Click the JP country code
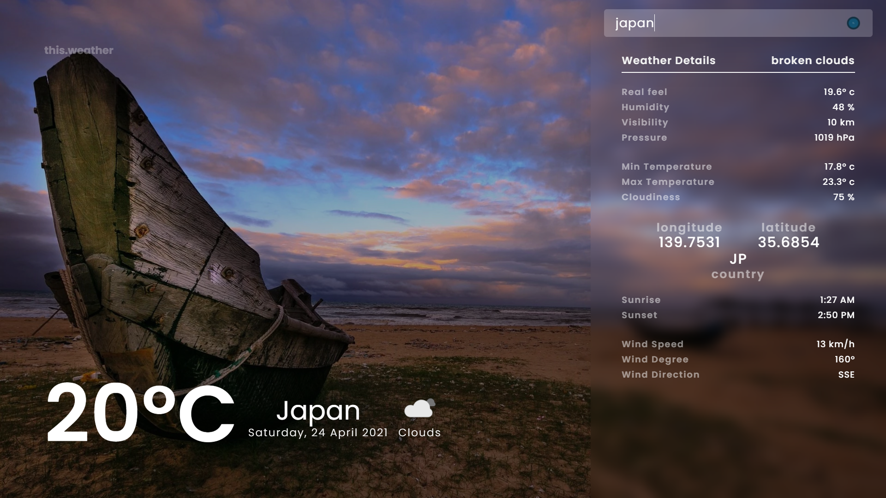 pyautogui.click(x=737, y=259)
